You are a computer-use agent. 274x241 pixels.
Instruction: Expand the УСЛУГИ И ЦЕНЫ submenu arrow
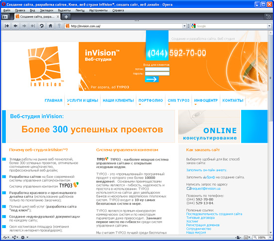click(68, 104)
